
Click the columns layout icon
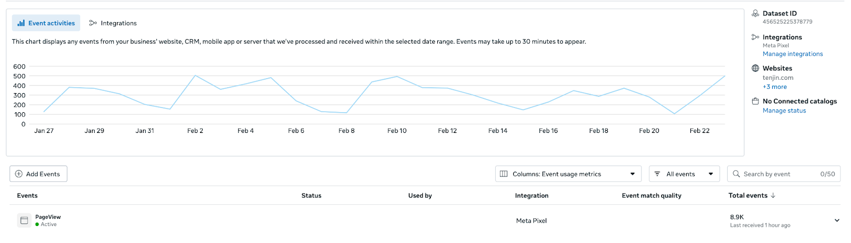tap(504, 174)
